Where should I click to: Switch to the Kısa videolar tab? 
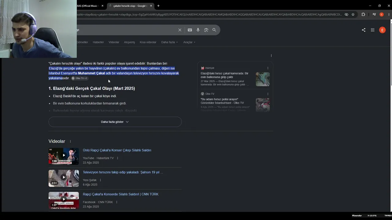pyautogui.click(x=148, y=42)
